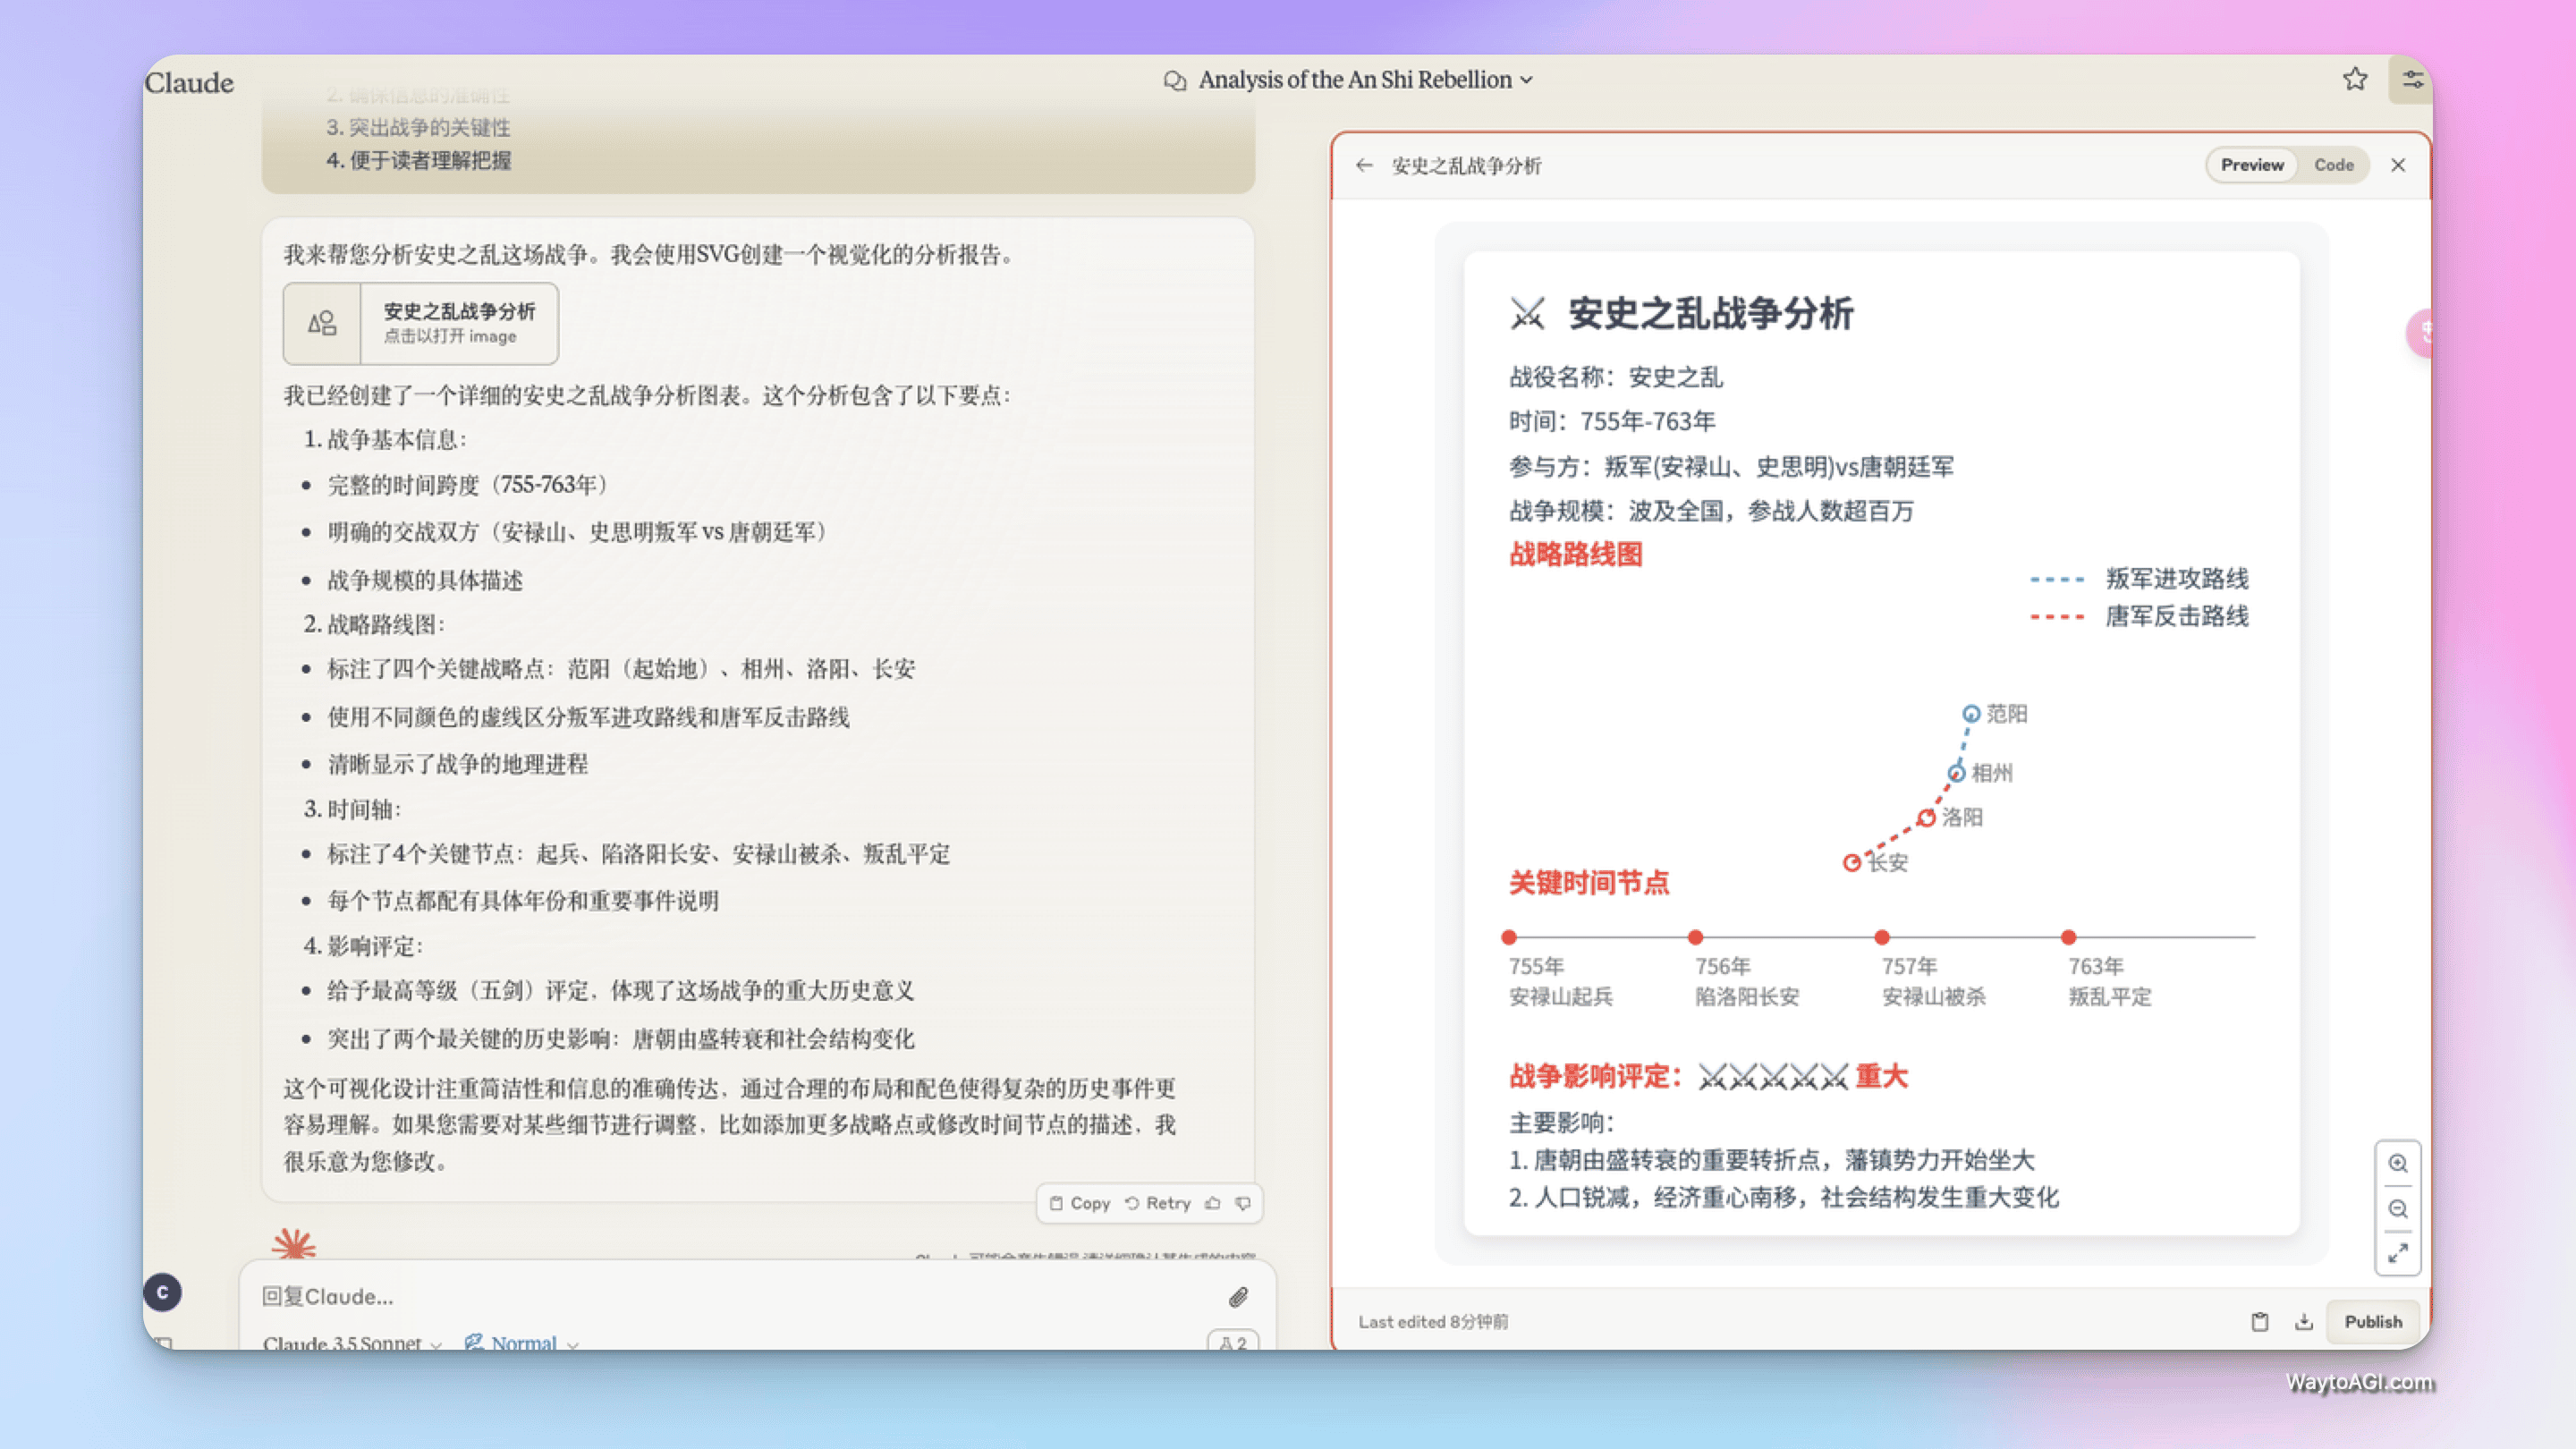Expand artifact to fullscreen view
2576x1449 pixels.
[2397, 1254]
